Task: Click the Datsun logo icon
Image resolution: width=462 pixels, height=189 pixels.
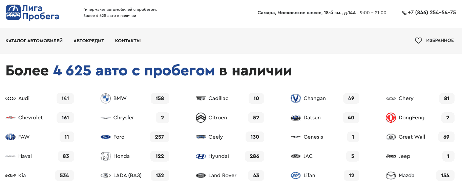Action: 296,118
